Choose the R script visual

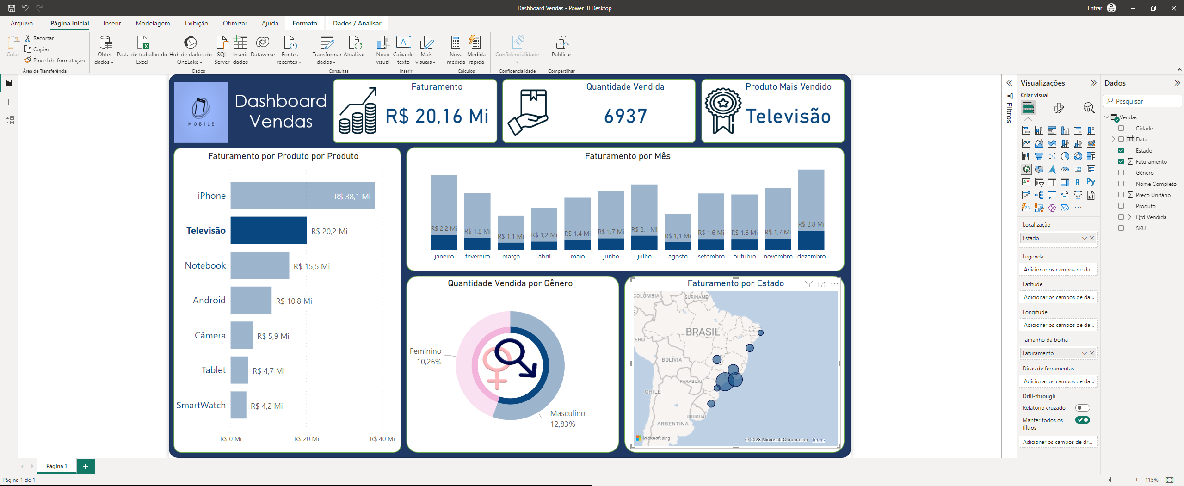point(1078,182)
